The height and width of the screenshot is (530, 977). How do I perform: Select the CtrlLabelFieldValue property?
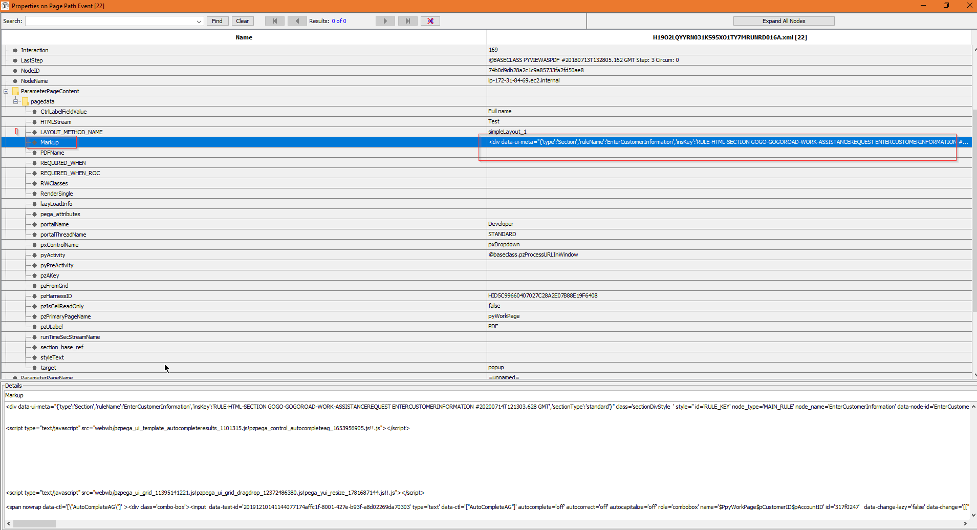(63, 112)
